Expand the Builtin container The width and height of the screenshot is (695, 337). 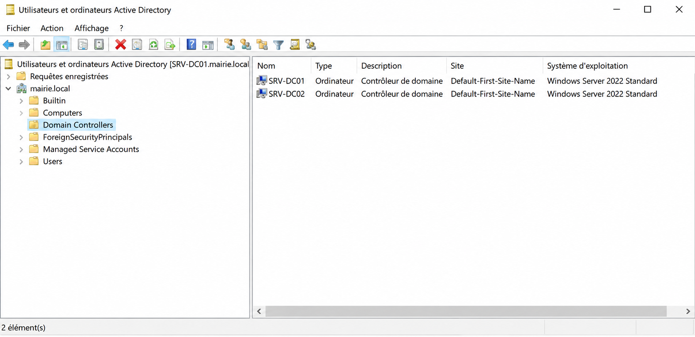21,101
